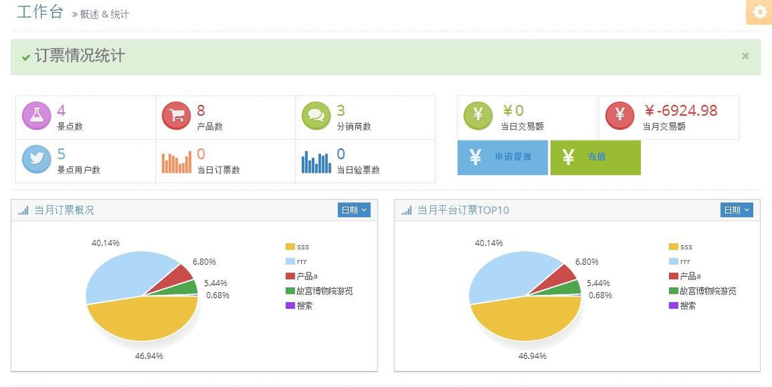Click the 当日验票数 label

click(359, 170)
